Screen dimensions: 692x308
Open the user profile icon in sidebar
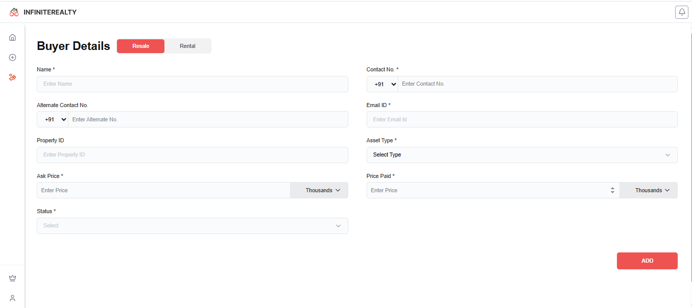tap(13, 298)
